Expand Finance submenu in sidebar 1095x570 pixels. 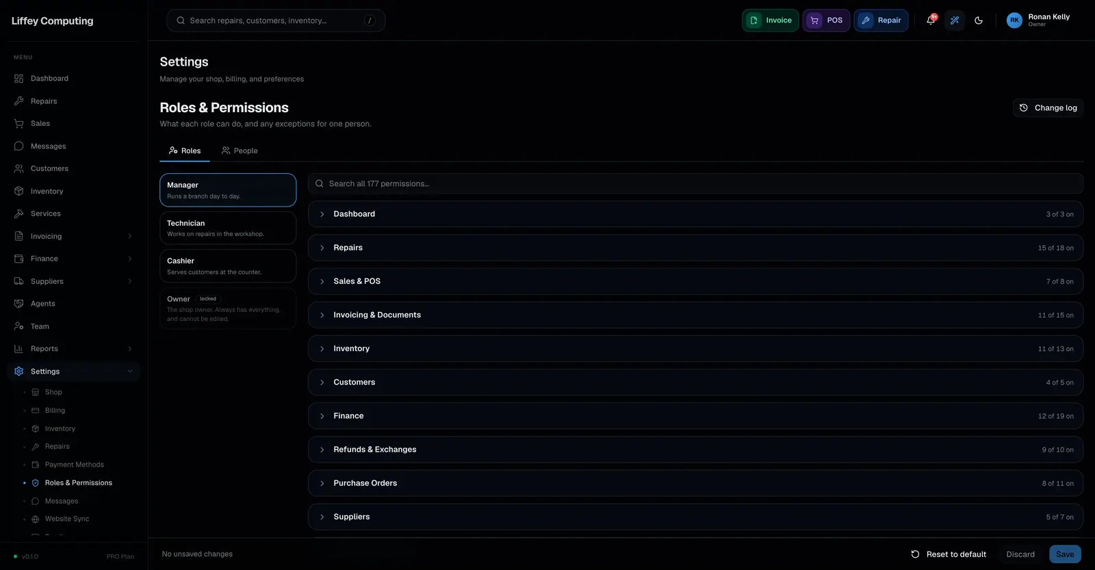[130, 259]
